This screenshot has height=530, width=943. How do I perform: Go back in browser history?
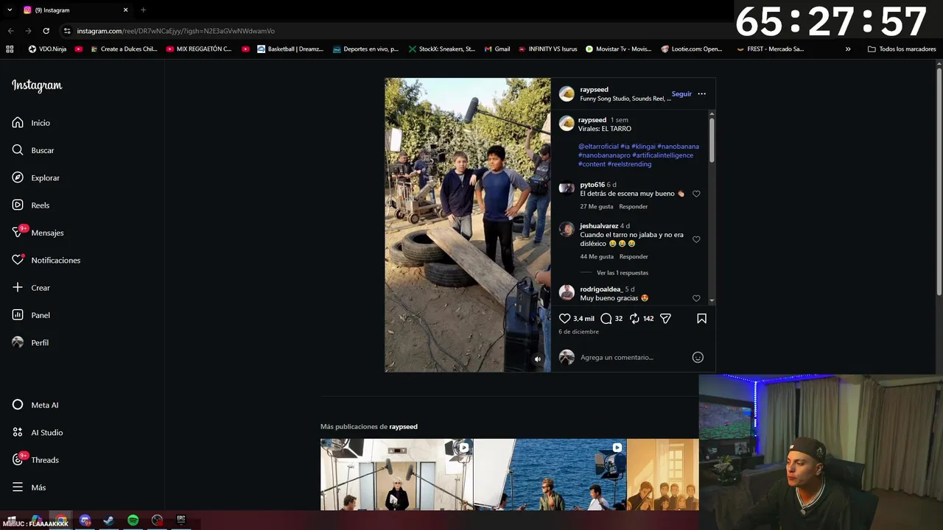point(10,31)
